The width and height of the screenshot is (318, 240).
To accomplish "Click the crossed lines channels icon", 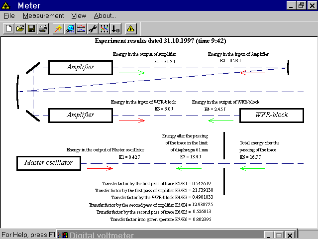I will coord(104,28).
